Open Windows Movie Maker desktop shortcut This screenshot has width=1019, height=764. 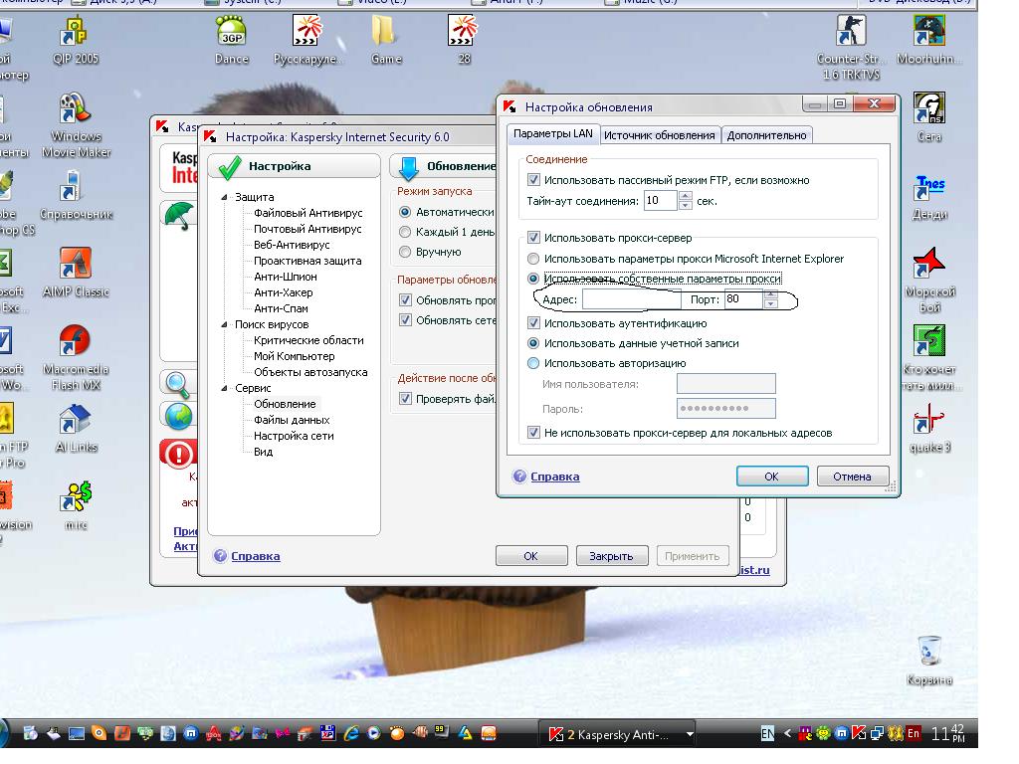76,111
